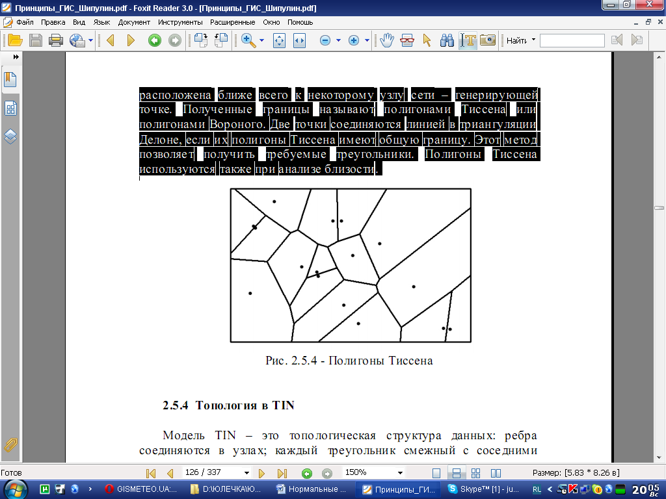Go to previous page with yellow left arrow
Image resolution: width=666 pixels, height=499 pixels.
(x=111, y=40)
